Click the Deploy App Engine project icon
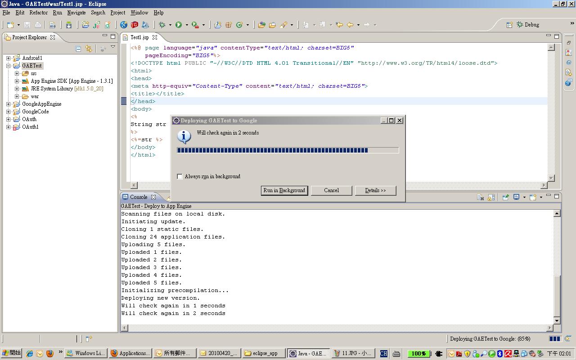Image resolution: width=576 pixels, height=360 pixels. click(x=145, y=25)
